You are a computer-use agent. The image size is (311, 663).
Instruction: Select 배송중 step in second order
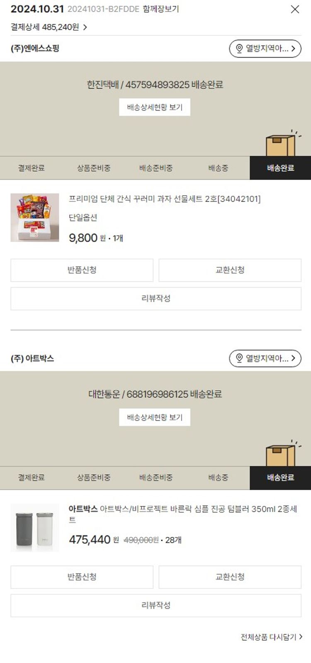click(x=218, y=478)
